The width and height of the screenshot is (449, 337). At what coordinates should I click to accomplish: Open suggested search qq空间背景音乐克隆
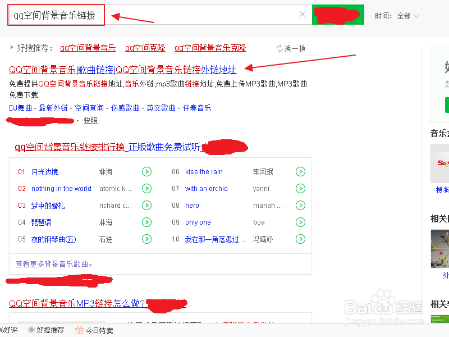[210, 48]
